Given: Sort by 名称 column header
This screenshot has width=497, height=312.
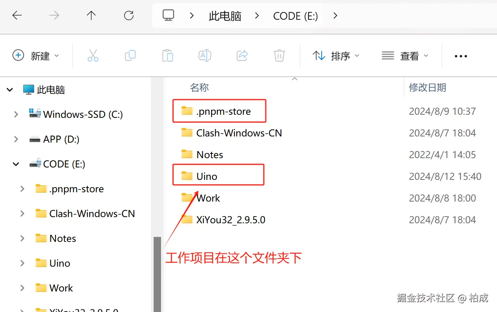Looking at the screenshot, I should click(199, 88).
